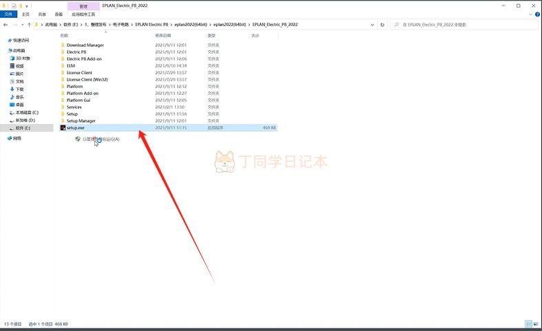Click the search box for EPLAN_Electric_P8_2022
This screenshot has width=542, height=331.
[464, 25]
